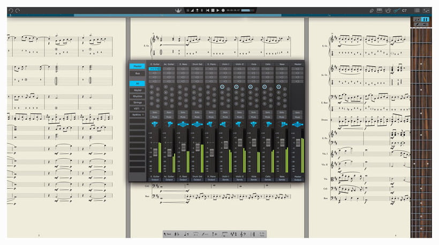Expand the ReWire group in mixer sidebar
The image size is (439, 245).
(x=138, y=114)
